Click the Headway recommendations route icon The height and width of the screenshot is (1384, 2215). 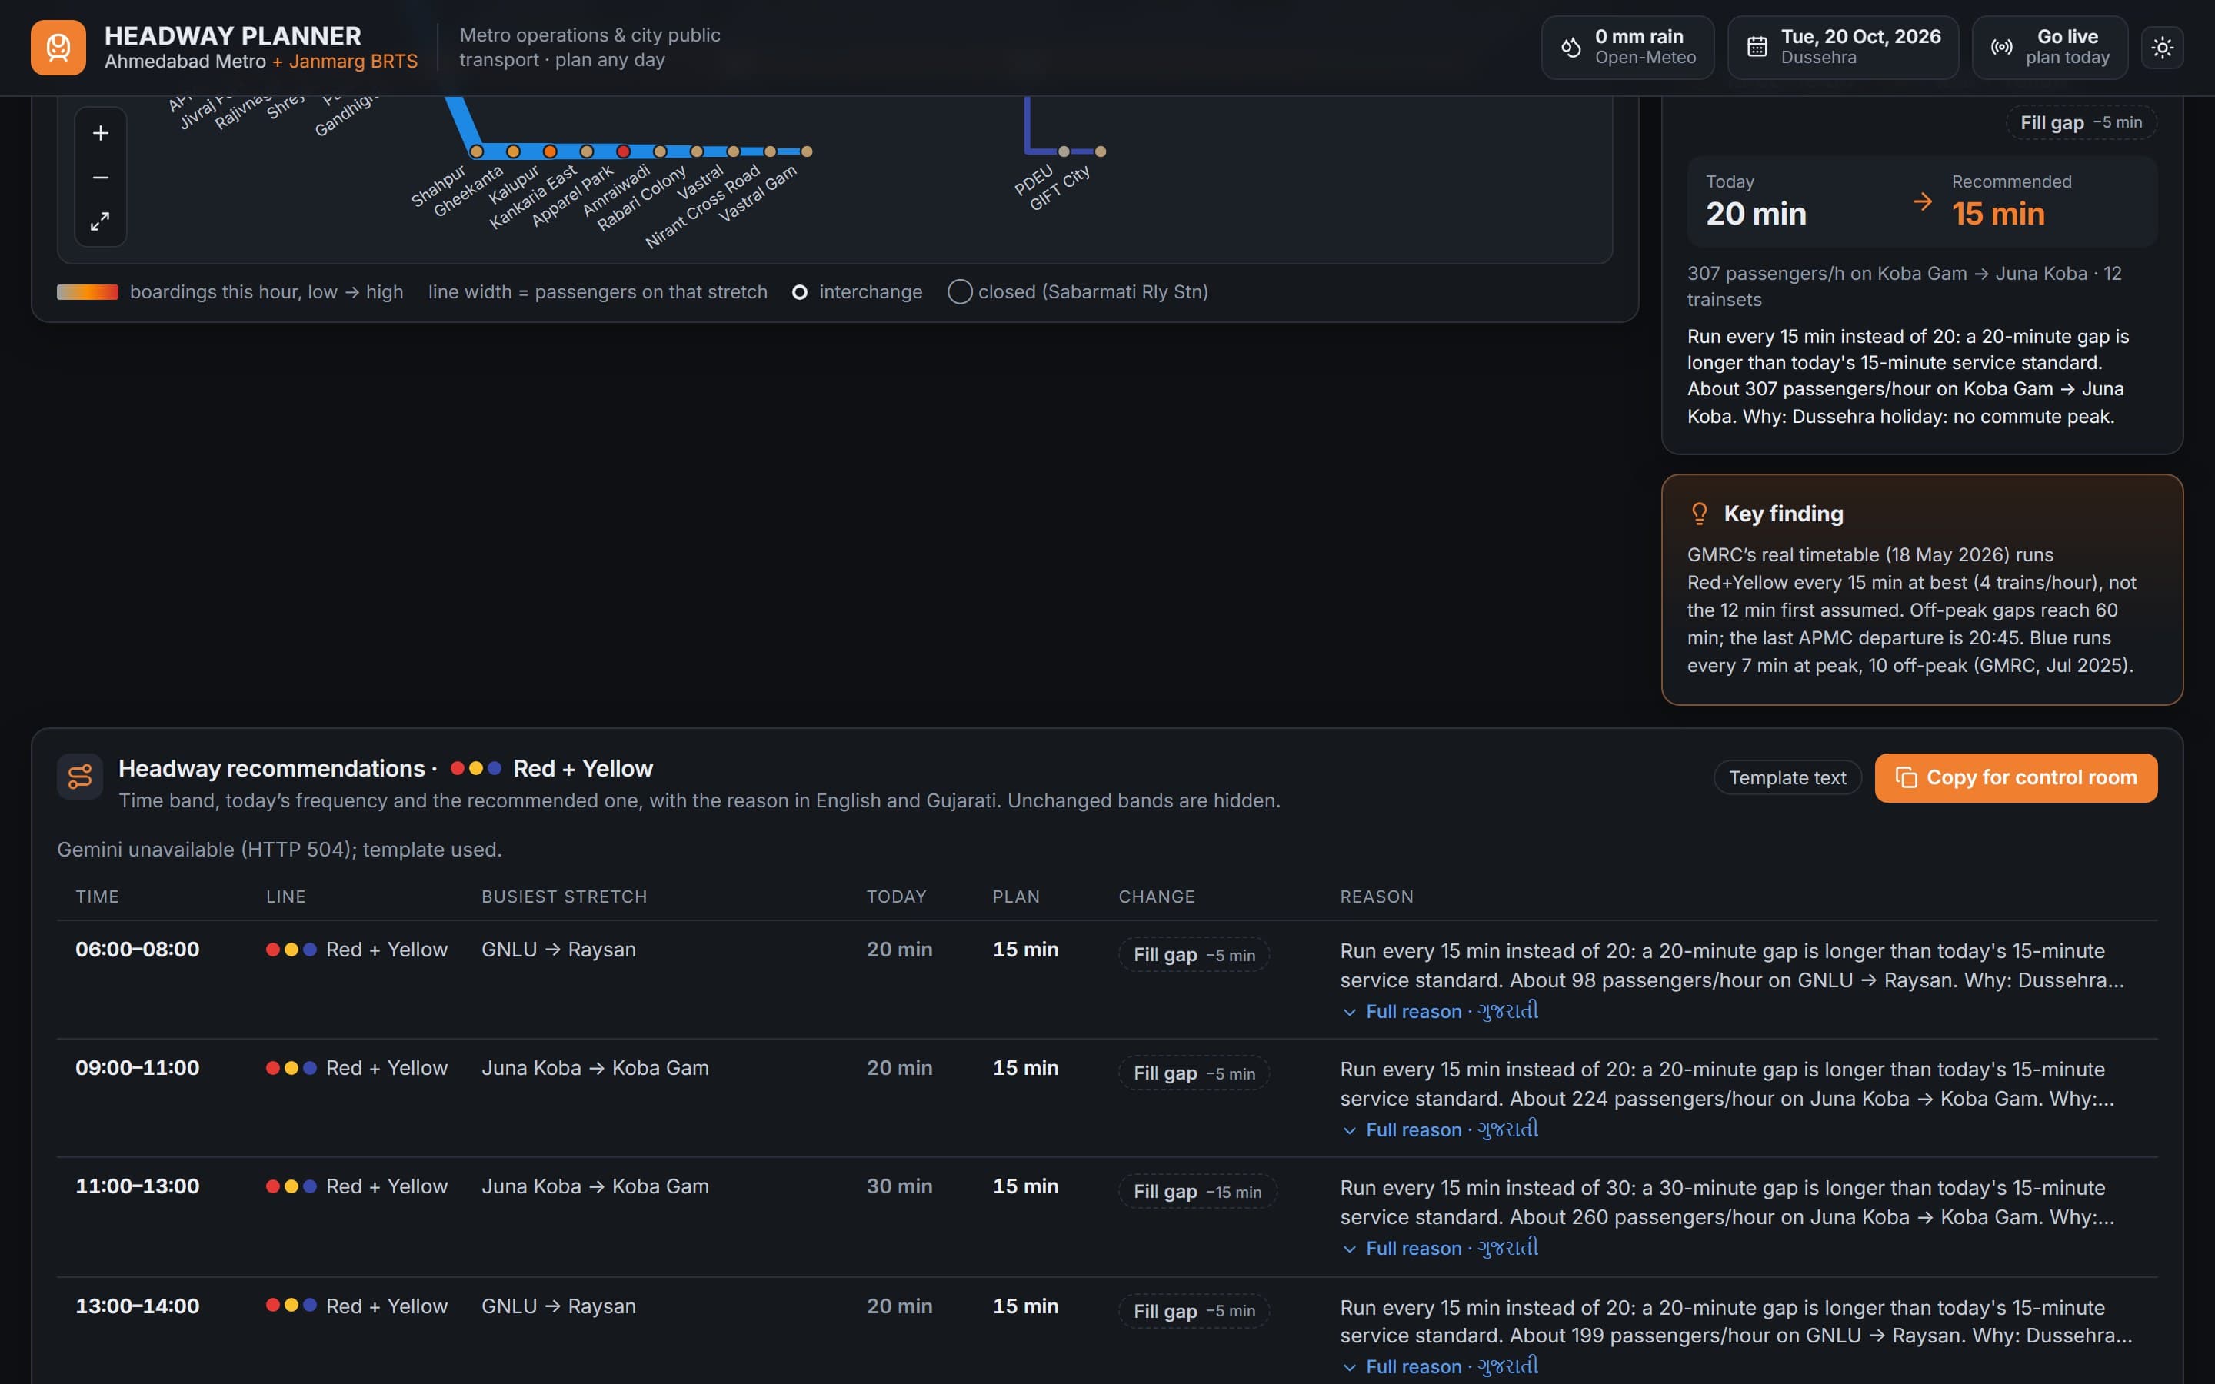(x=80, y=777)
